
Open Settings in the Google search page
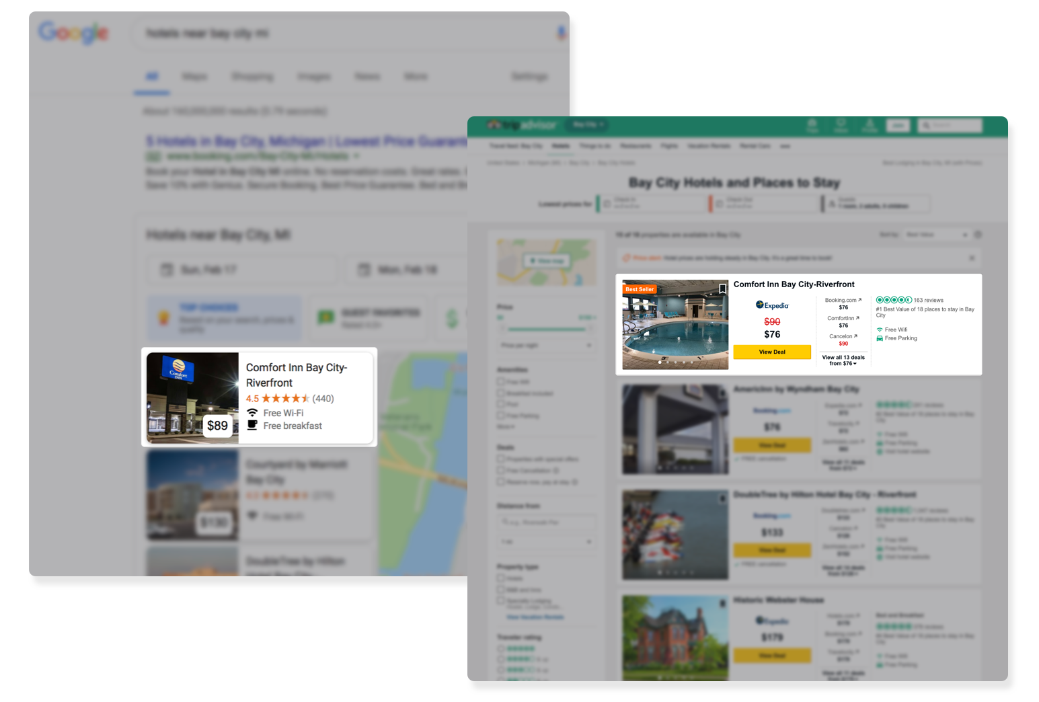(x=529, y=77)
